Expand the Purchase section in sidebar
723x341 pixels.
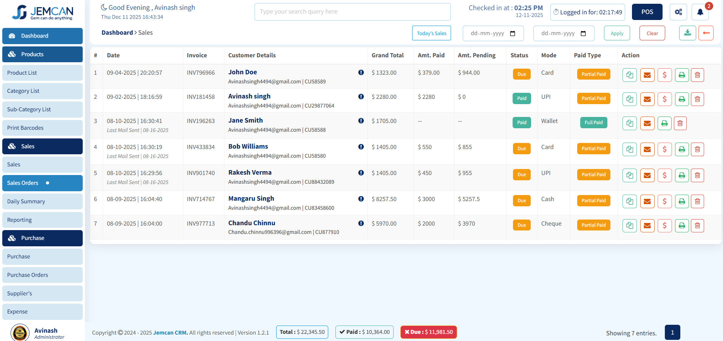(x=42, y=238)
